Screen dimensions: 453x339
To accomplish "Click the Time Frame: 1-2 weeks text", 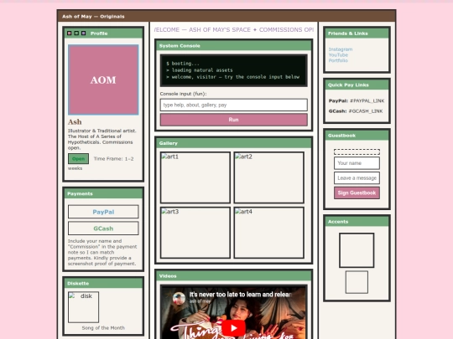I will (101, 163).
